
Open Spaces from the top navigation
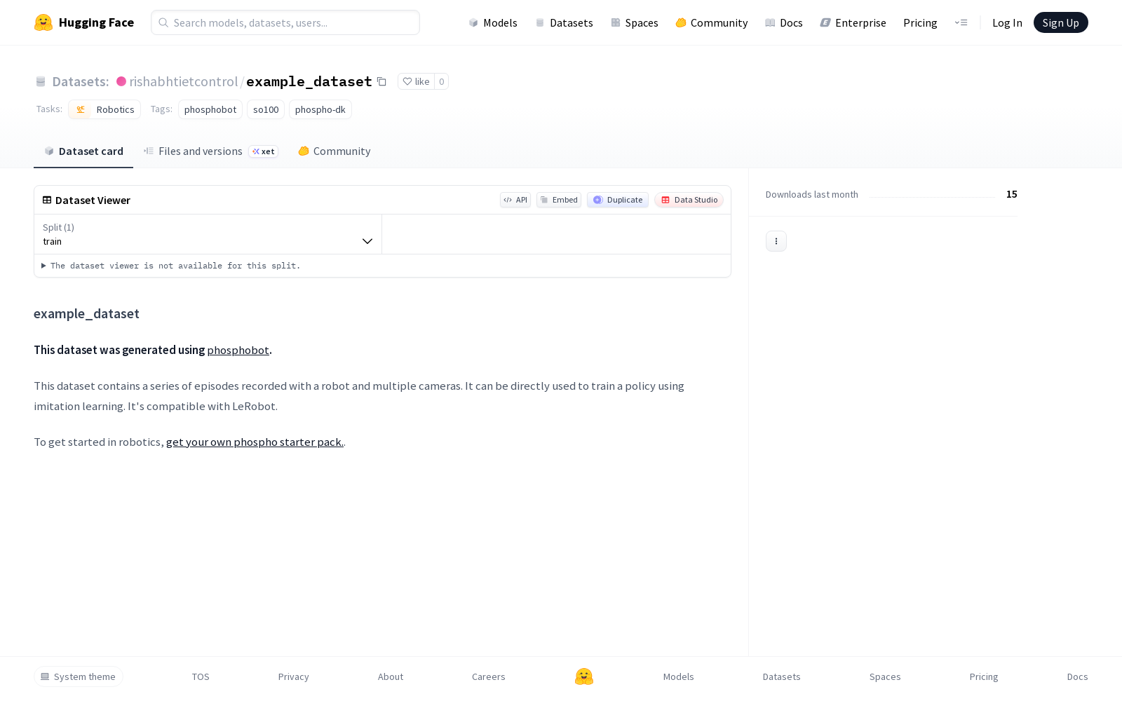tap(635, 22)
